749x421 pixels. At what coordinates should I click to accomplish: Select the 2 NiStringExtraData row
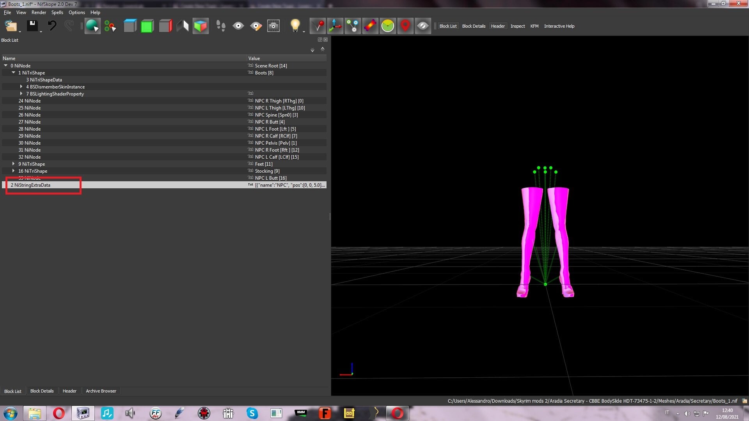click(x=164, y=185)
